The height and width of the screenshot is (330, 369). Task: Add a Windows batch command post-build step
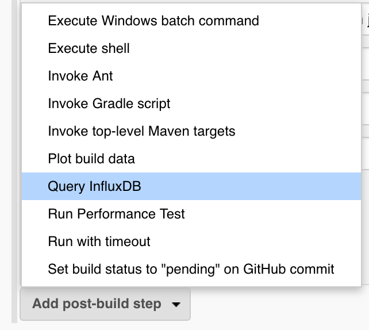(x=153, y=21)
